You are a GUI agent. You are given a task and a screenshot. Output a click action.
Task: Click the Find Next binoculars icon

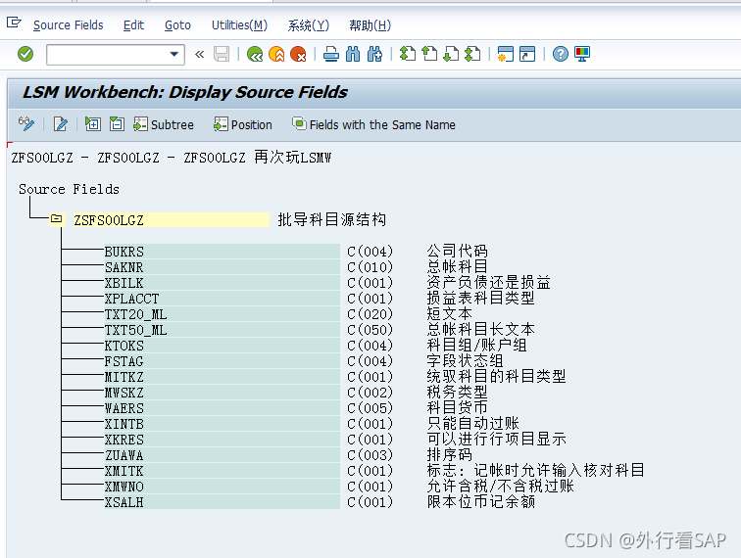(x=374, y=54)
